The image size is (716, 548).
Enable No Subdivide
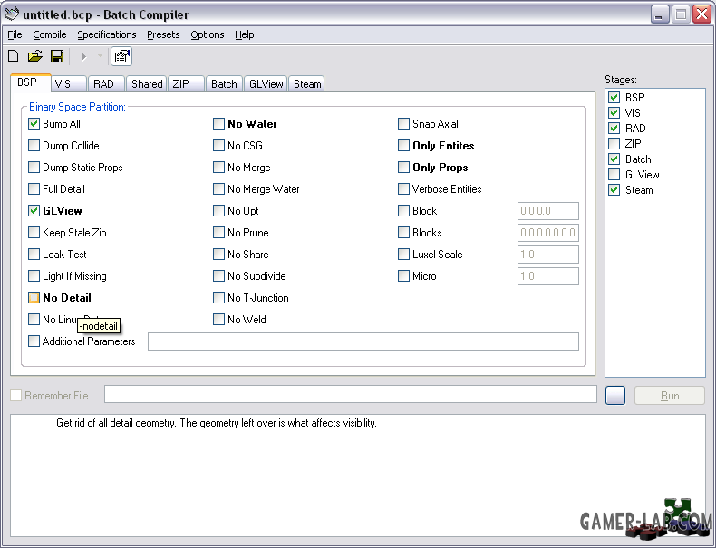pyautogui.click(x=218, y=276)
